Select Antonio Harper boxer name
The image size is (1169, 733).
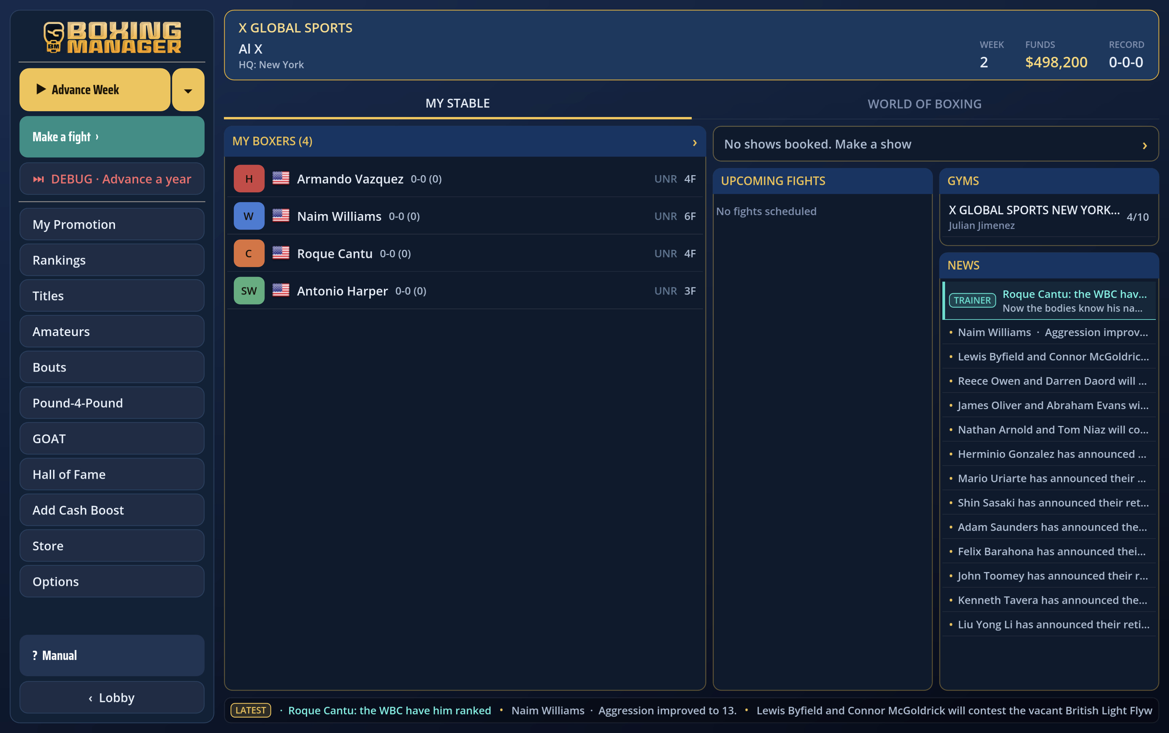(342, 291)
